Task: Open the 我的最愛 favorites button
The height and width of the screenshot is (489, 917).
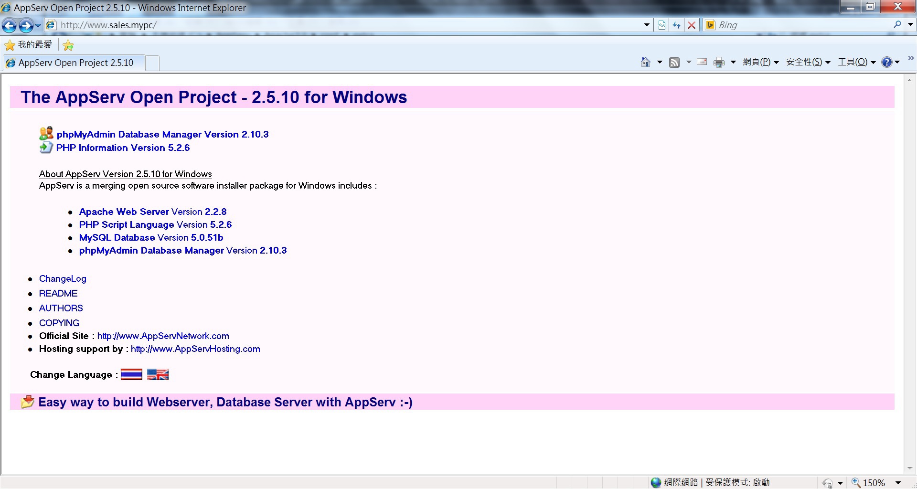Action: 28,45
